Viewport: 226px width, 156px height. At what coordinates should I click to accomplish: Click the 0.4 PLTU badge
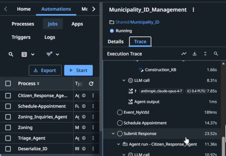[196, 91]
